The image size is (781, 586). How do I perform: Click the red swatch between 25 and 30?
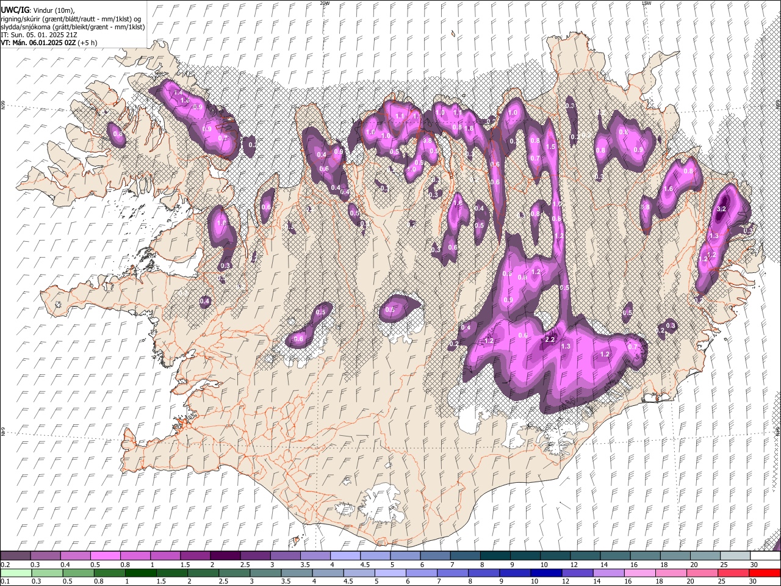(734, 573)
